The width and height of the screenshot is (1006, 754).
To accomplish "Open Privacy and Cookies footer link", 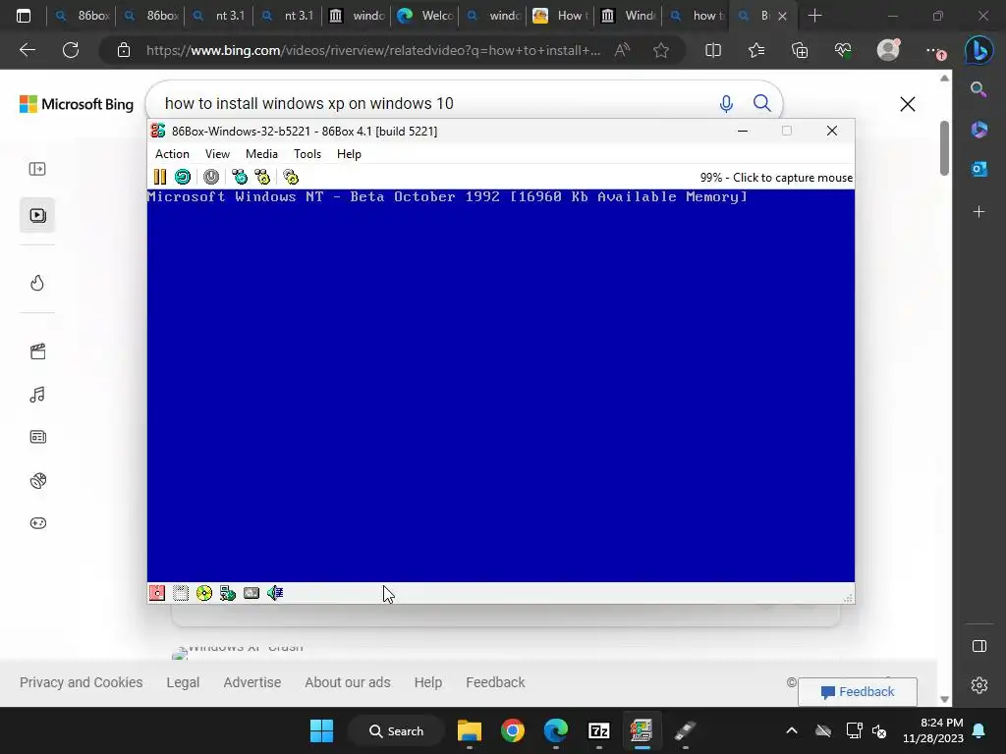I will click(81, 682).
